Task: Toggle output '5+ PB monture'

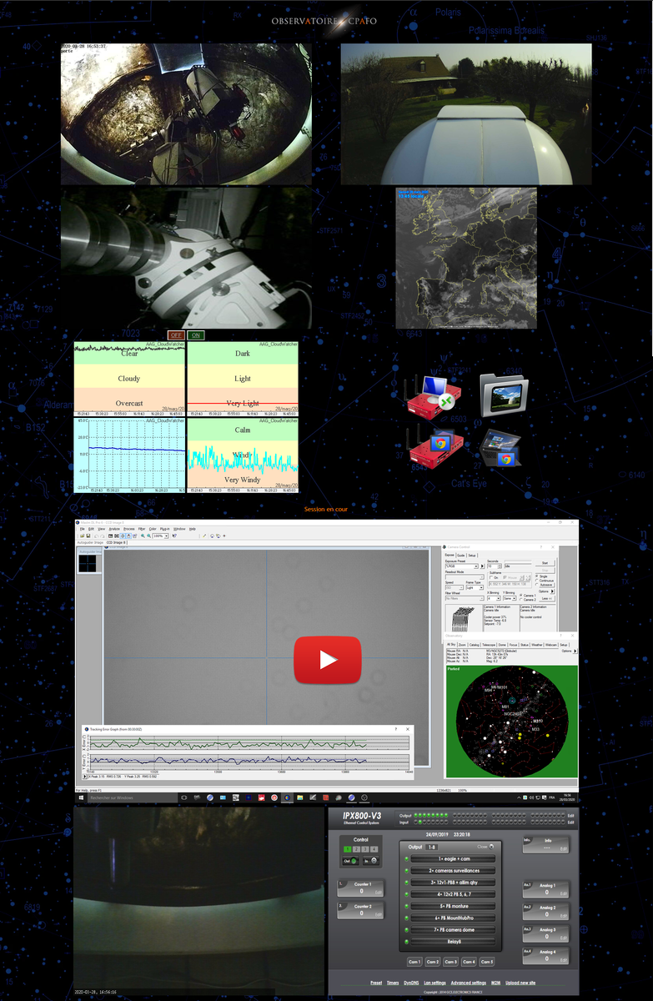Action: [x=453, y=906]
